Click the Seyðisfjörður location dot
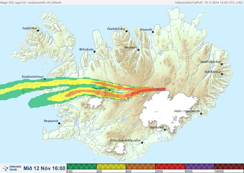The width and height of the screenshot is (244, 173). (222, 64)
